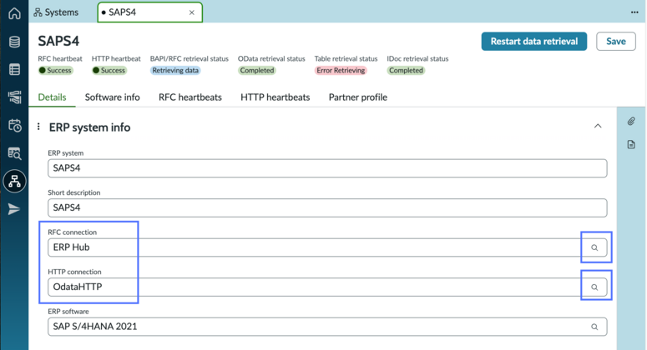Collapse the ERP system info section
Image resolution: width=647 pixels, height=350 pixels.
(x=598, y=126)
